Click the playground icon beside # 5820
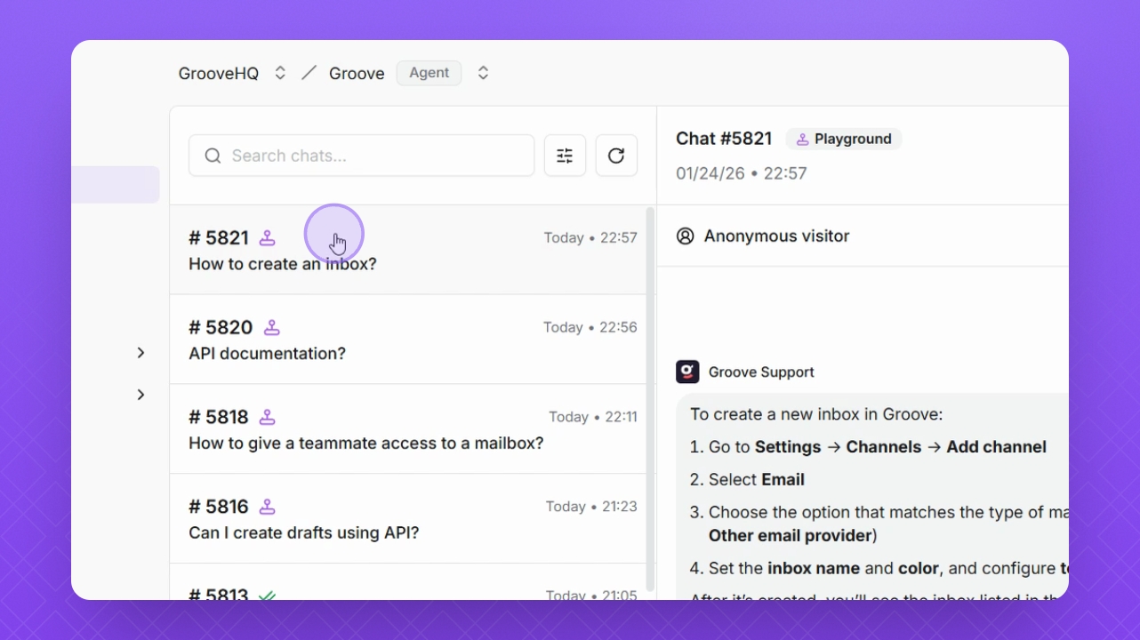Image resolution: width=1140 pixels, height=640 pixels. [x=272, y=328]
